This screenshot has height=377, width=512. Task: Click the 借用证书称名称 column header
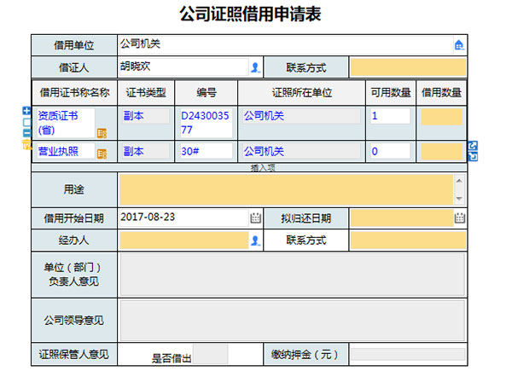[74, 92]
